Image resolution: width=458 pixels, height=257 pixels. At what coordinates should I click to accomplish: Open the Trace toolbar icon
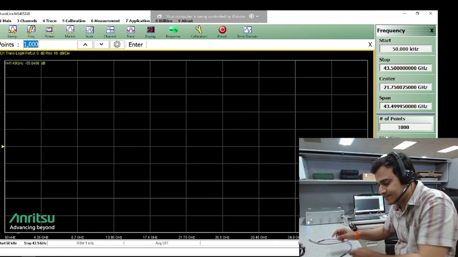tap(131, 32)
